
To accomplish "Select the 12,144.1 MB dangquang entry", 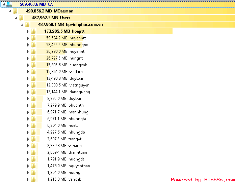I will pos(68,92).
